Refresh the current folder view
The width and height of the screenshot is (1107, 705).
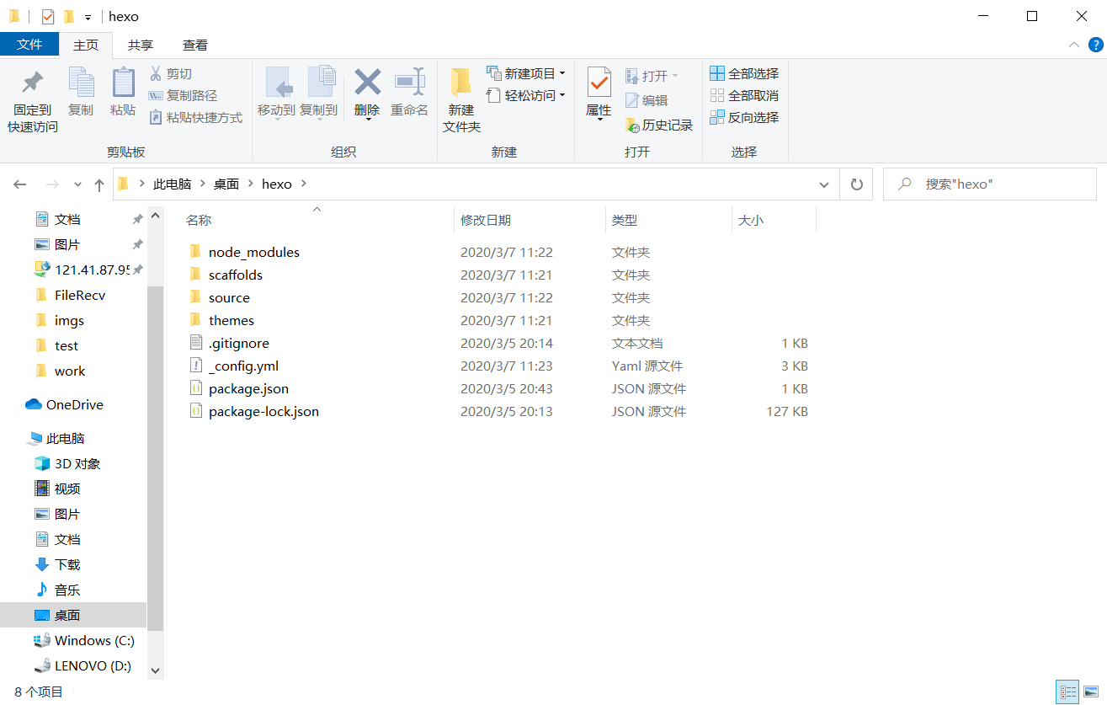857,184
